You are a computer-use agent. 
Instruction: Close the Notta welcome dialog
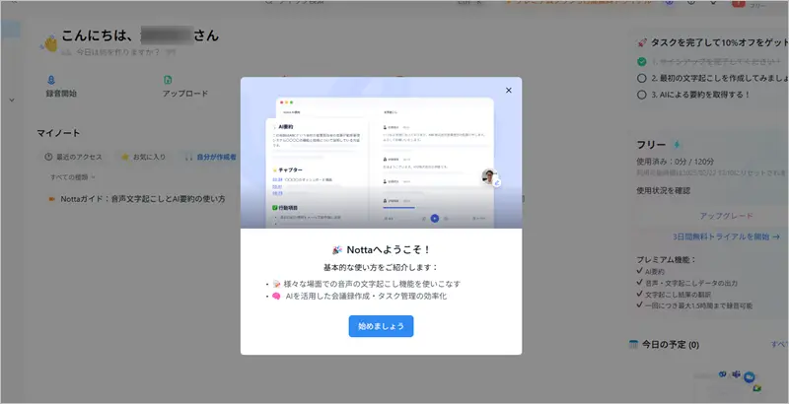coord(509,91)
